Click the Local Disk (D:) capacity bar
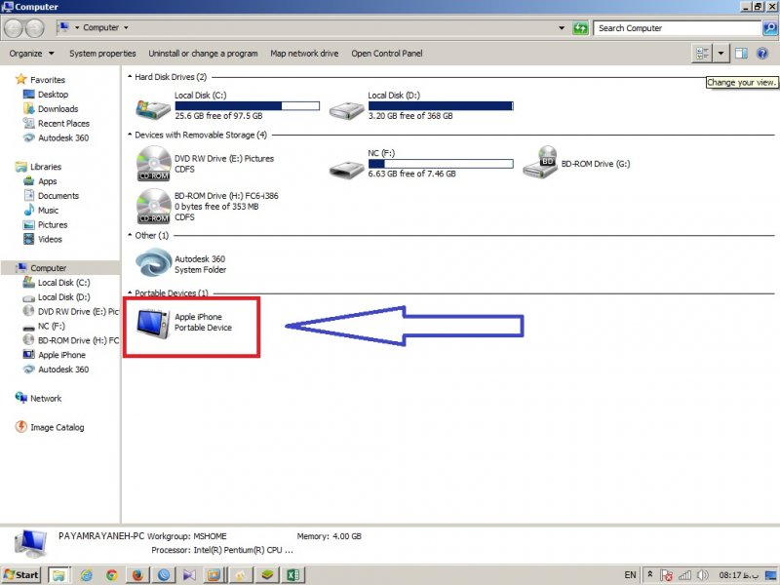This screenshot has height=585, width=780. coord(441,105)
